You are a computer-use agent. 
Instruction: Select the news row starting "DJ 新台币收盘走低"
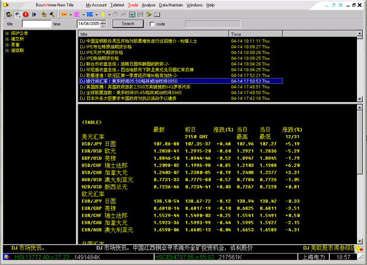click(x=180, y=64)
